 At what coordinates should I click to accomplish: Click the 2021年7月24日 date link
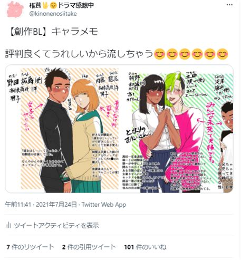tap(56, 205)
